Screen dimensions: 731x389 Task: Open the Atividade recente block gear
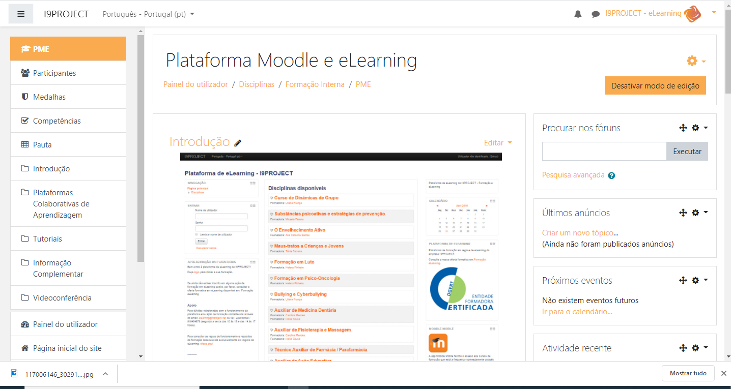tap(695, 348)
